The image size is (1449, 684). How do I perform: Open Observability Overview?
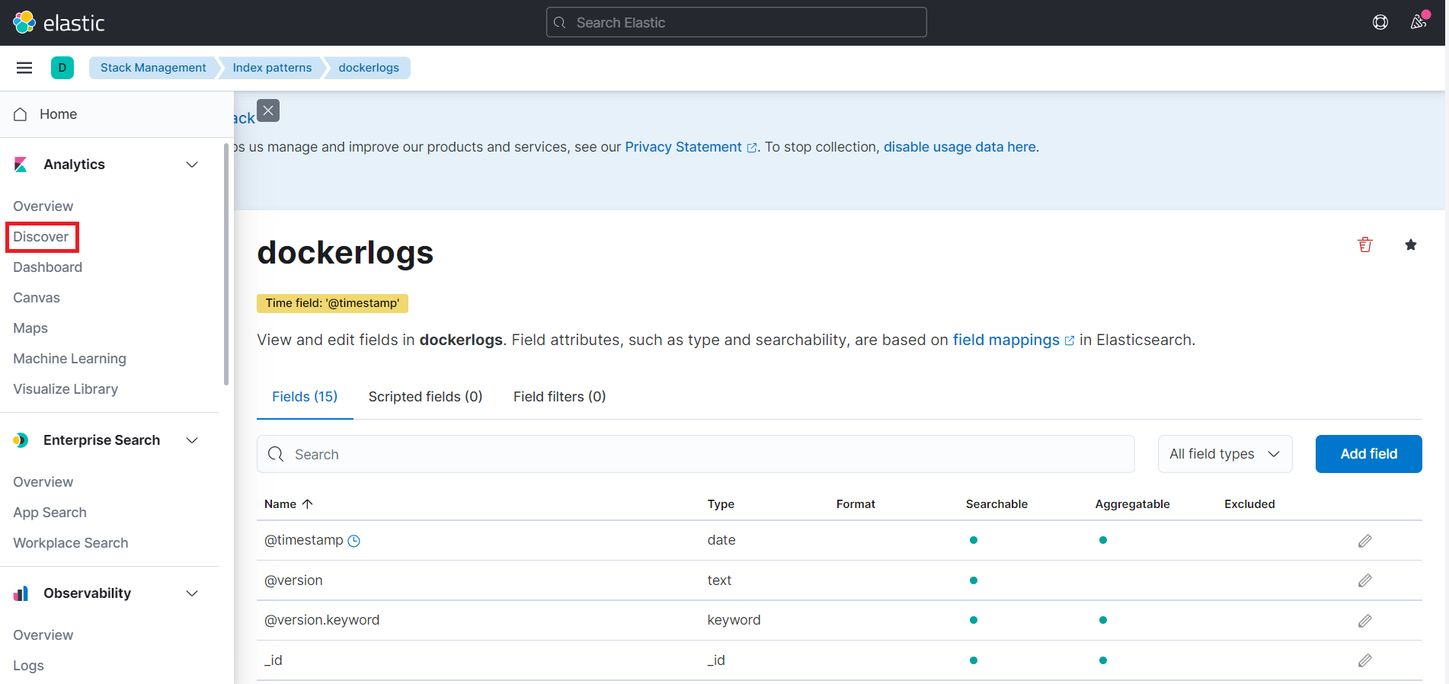tap(43, 635)
